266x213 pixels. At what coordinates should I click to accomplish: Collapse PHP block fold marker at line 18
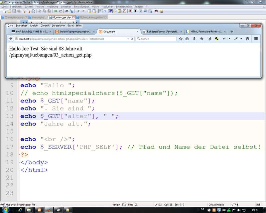click(x=18, y=155)
